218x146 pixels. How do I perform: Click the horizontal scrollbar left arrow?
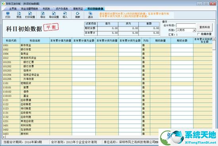(4, 137)
